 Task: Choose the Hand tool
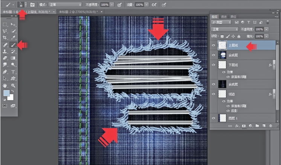5,85
